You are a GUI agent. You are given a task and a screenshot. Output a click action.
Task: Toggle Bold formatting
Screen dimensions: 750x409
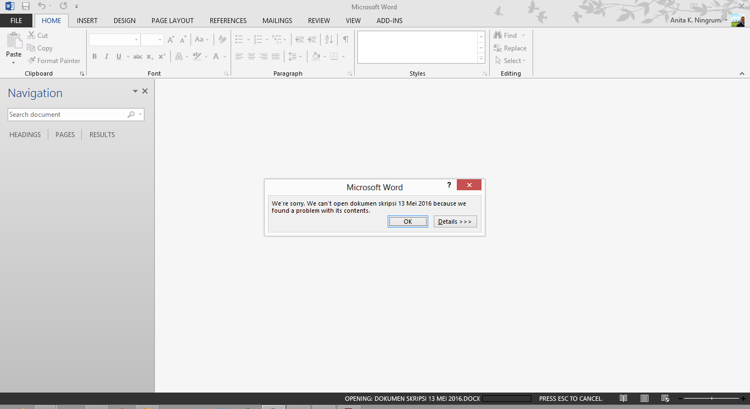(x=94, y=56)
